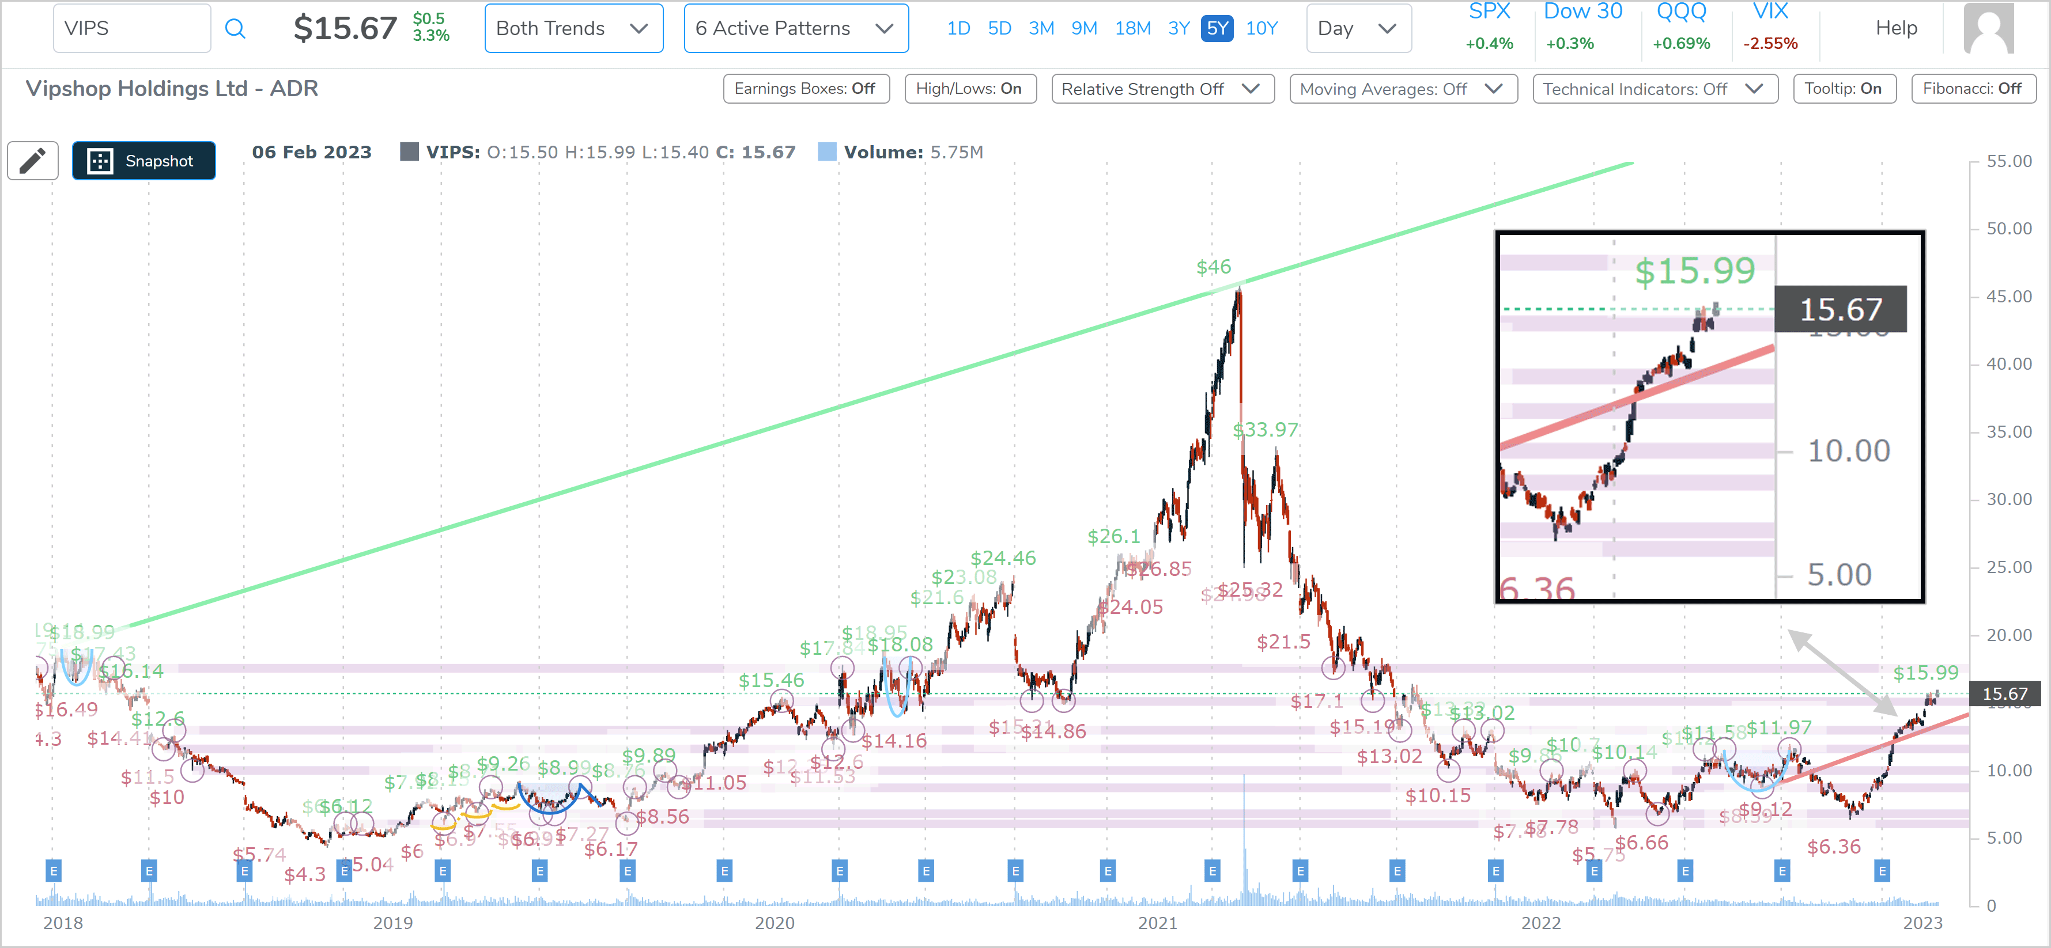This screenshot has width=2051, height=948.
Task: Open the Moving Averages dropdown
Action: point(1403,88)
